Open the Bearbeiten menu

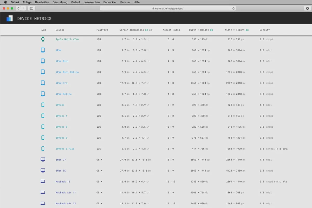click(42, 2)
